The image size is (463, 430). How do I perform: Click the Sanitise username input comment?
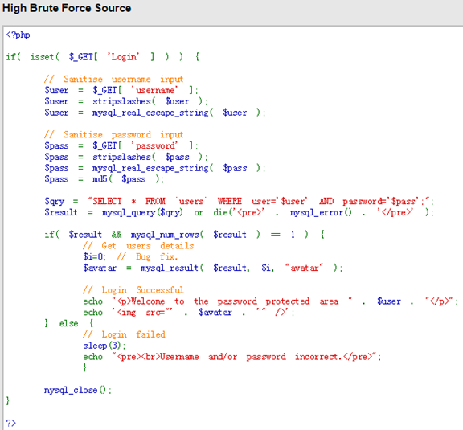(113, 79)
